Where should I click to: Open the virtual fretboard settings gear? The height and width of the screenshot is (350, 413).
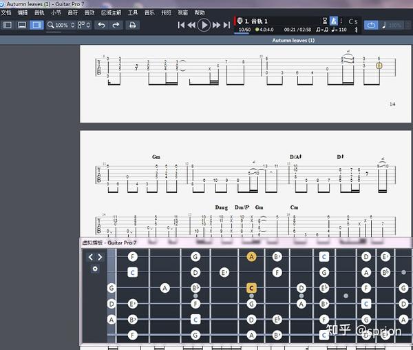pyautogui.click(x=95, y=269)
